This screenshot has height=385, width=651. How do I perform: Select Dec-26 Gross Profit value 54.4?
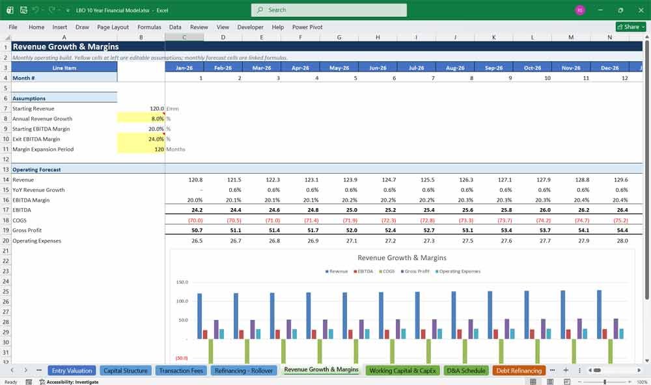coord(609,230)
